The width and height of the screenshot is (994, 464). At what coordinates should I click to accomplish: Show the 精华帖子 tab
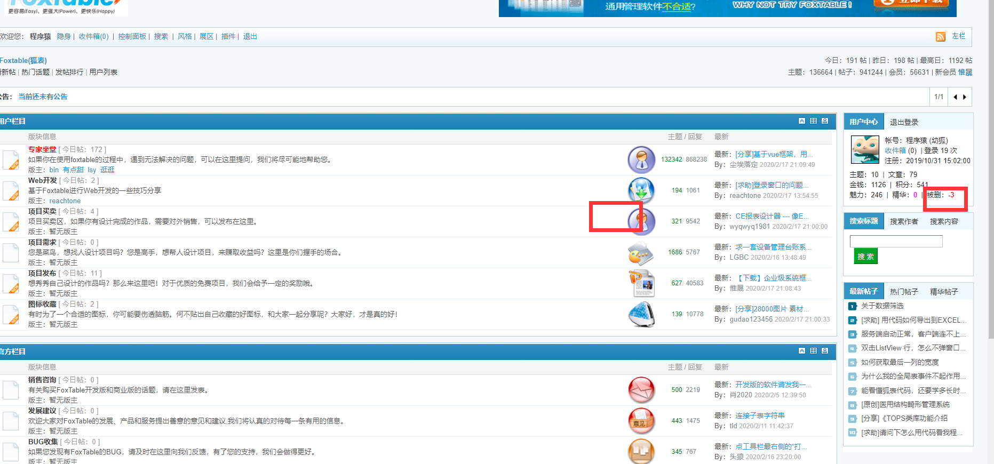[x=944, y=292]
